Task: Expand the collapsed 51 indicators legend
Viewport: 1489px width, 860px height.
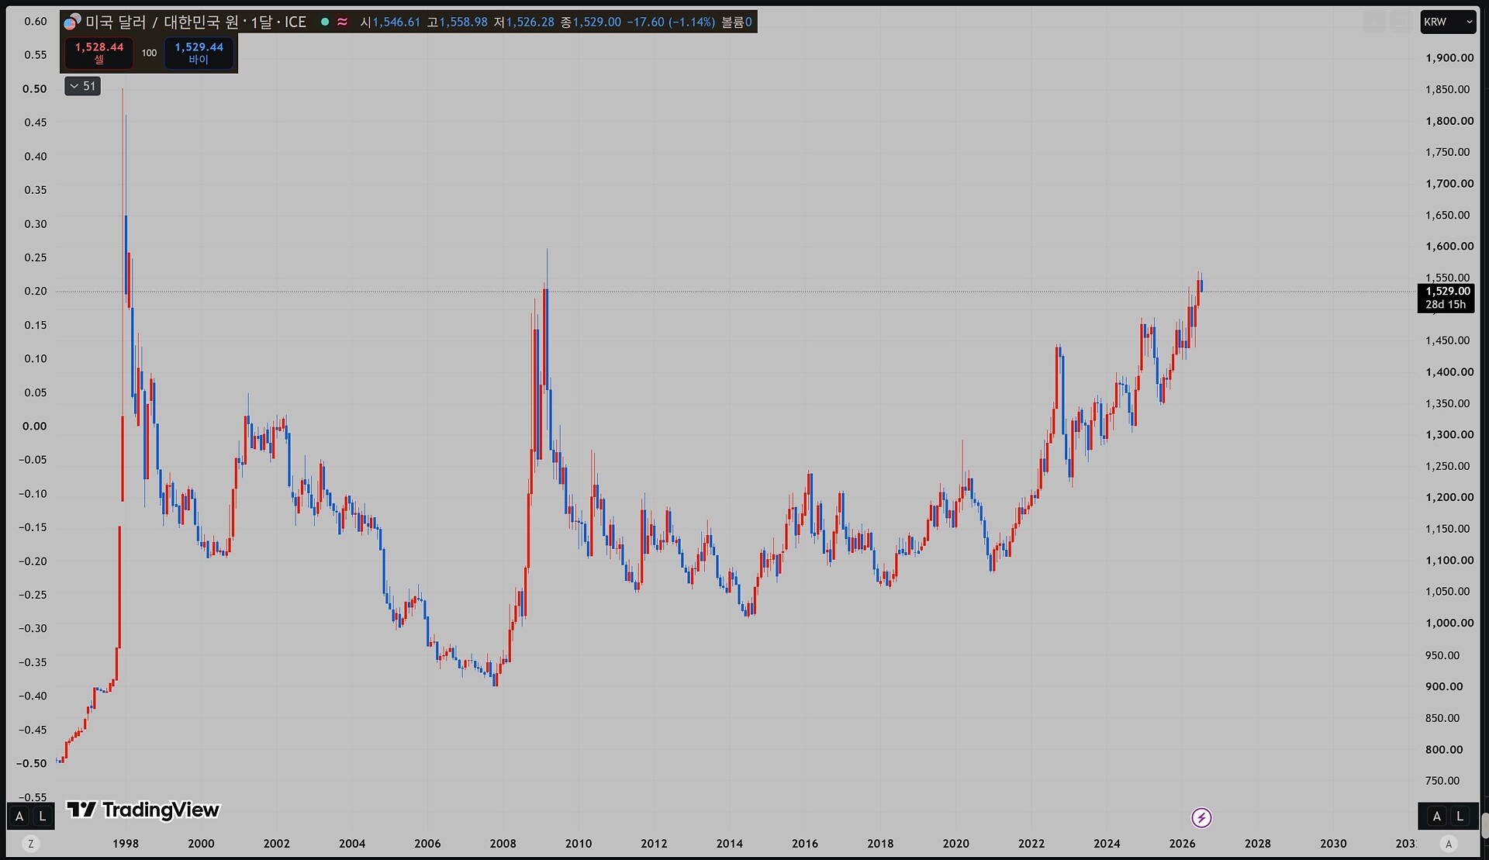Action: 82,86
